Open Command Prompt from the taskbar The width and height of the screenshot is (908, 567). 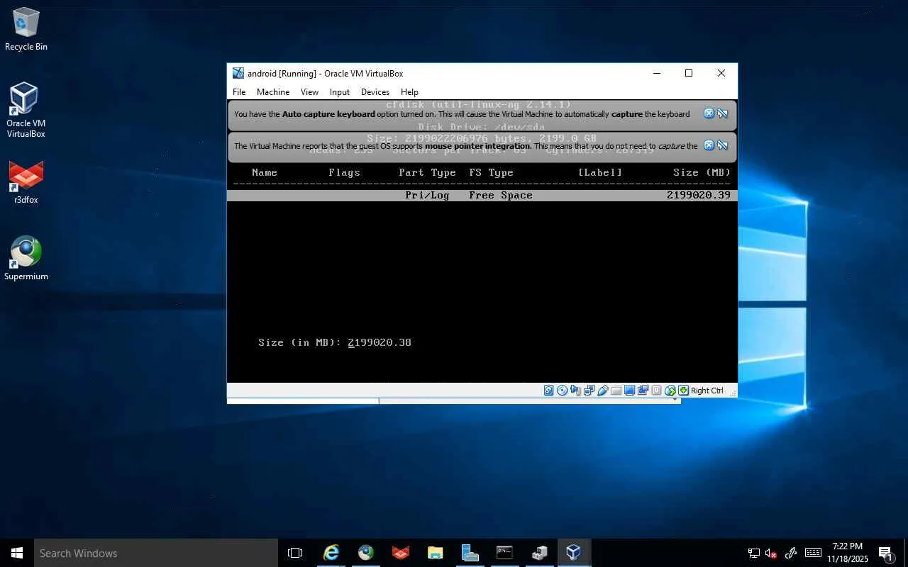point(504,553)
